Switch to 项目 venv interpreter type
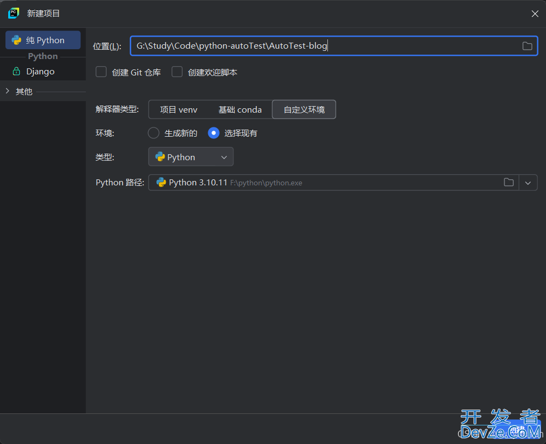This screenshot has width=546, height=444. coord(179,109)
